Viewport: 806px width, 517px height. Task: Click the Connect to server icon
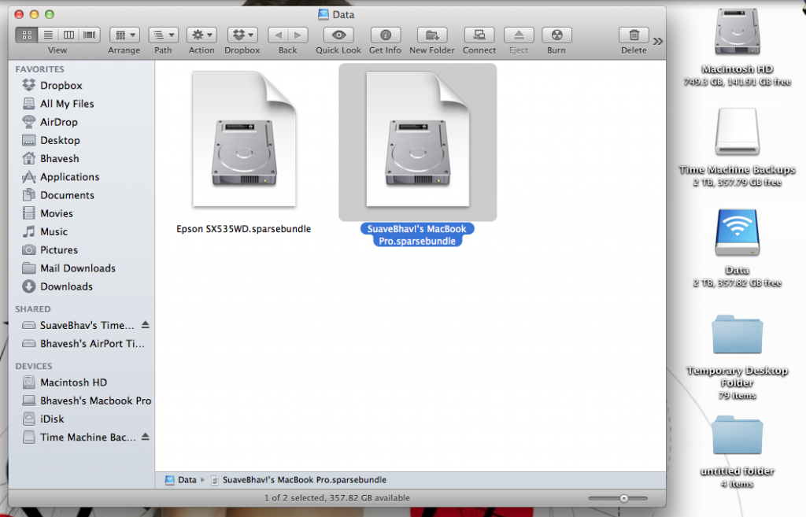pos(479,35)
